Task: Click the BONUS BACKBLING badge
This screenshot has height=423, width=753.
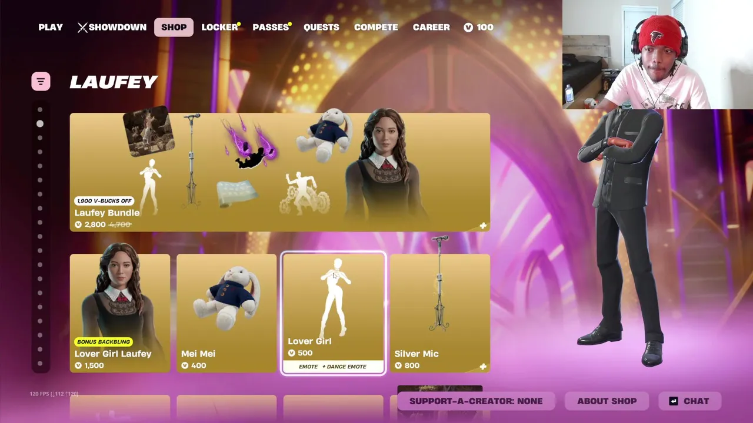Action: tap(103, 342)
